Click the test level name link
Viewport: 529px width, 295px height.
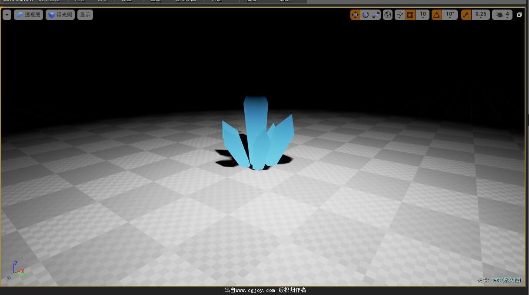[496, 280]
